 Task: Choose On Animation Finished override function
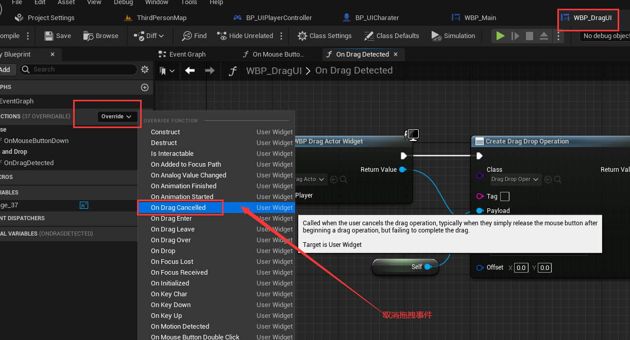(x=216, y=186)
